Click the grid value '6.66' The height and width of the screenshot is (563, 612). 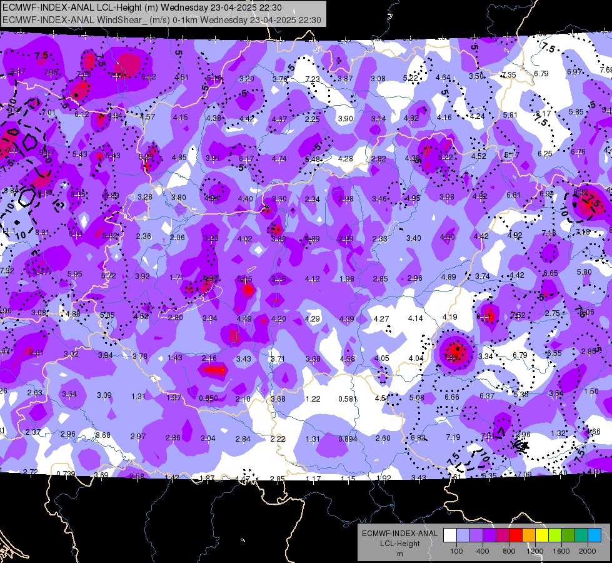coord(452,397)
